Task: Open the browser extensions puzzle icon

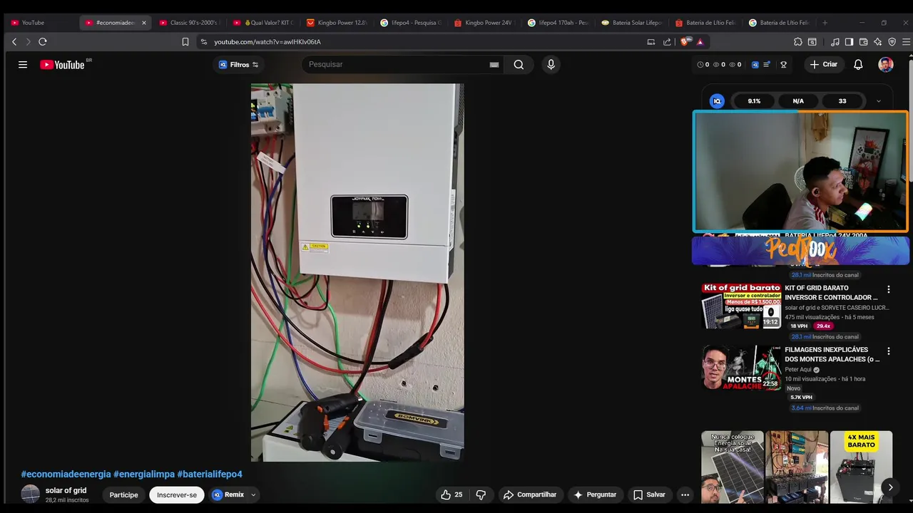Action: pyautogui.click(x=798, y=42)
